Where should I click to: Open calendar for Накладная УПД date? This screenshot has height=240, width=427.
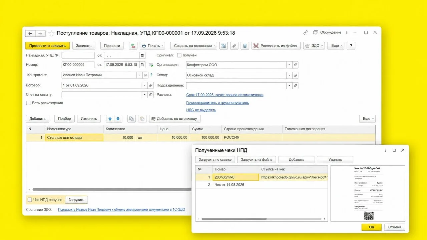click(142, 55)
